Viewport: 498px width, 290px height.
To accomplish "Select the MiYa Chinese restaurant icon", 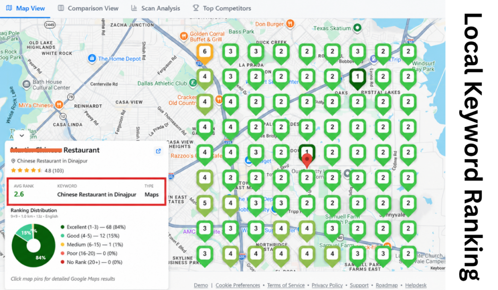I will coord(59,104).
